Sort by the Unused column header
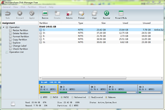The image size is (165, 110). tap(140, 23)
